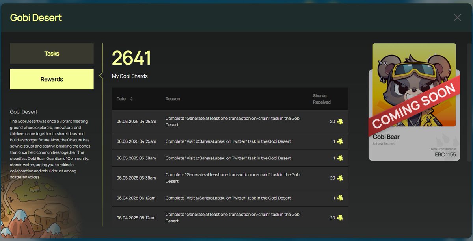
Task: Close the Gobi Desert dialog
Action: coord(457,17)
